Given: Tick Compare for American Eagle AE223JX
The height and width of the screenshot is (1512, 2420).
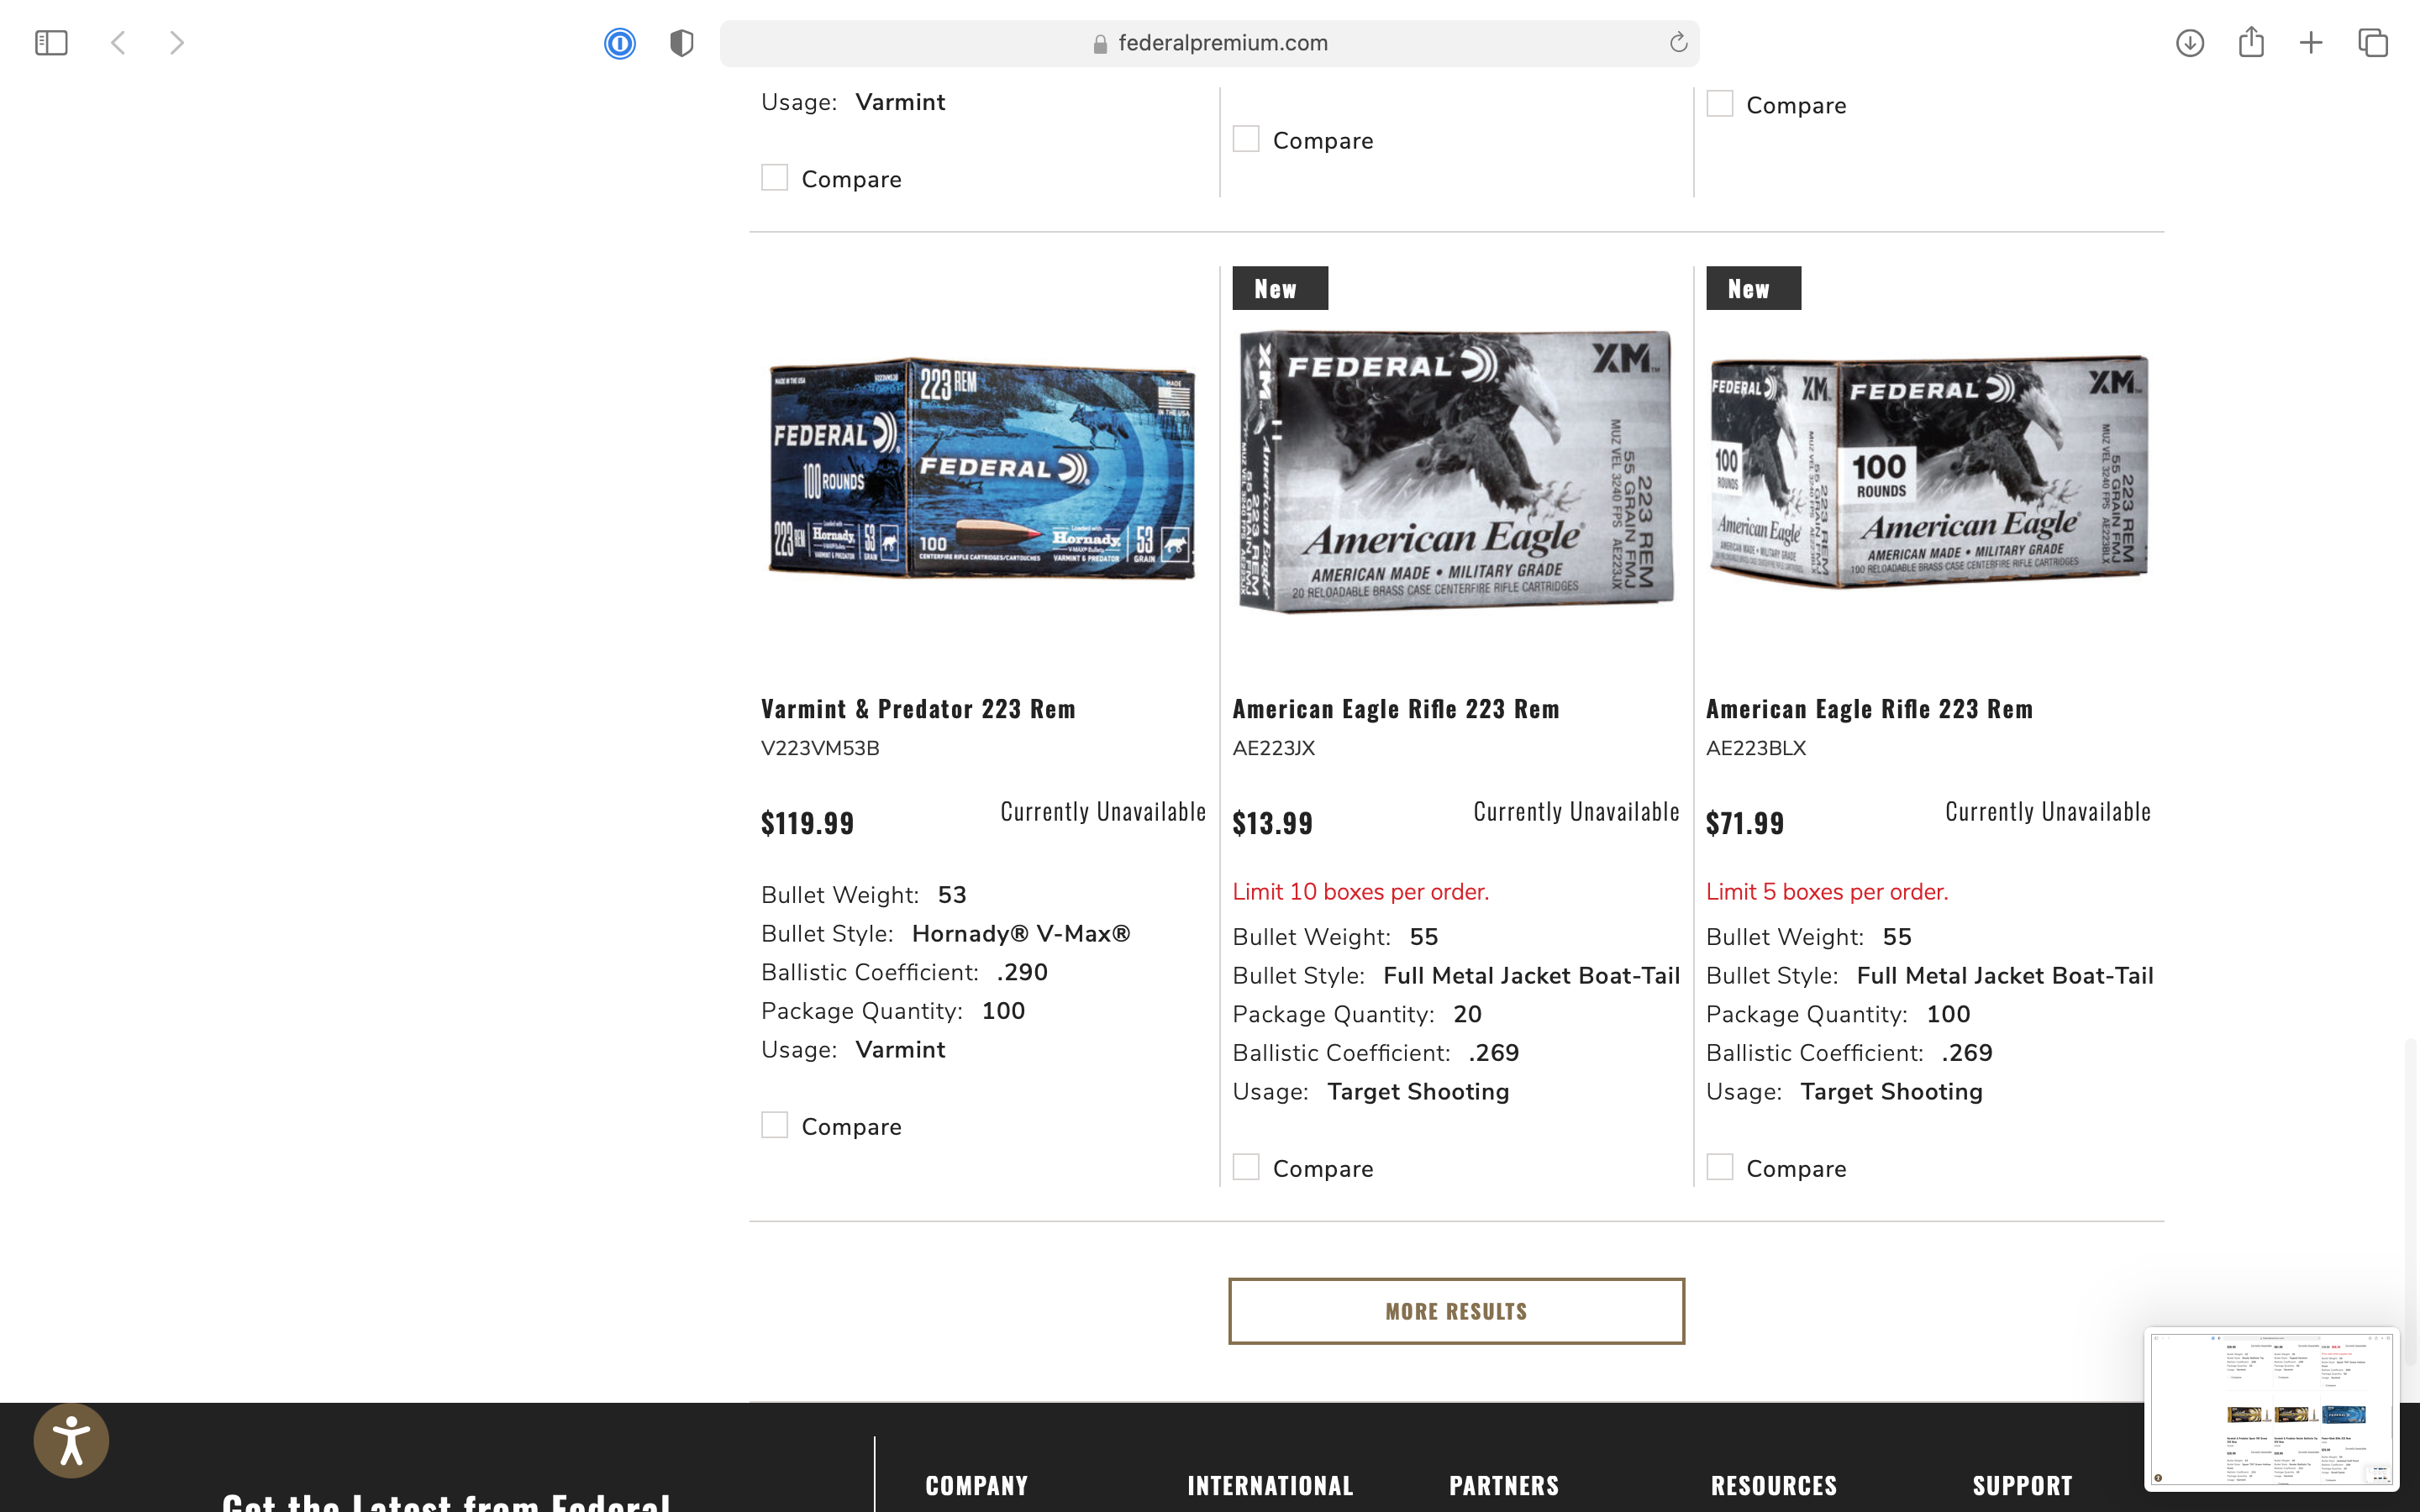Looking at the screenshot, I should click(x=1246, y=1167).
